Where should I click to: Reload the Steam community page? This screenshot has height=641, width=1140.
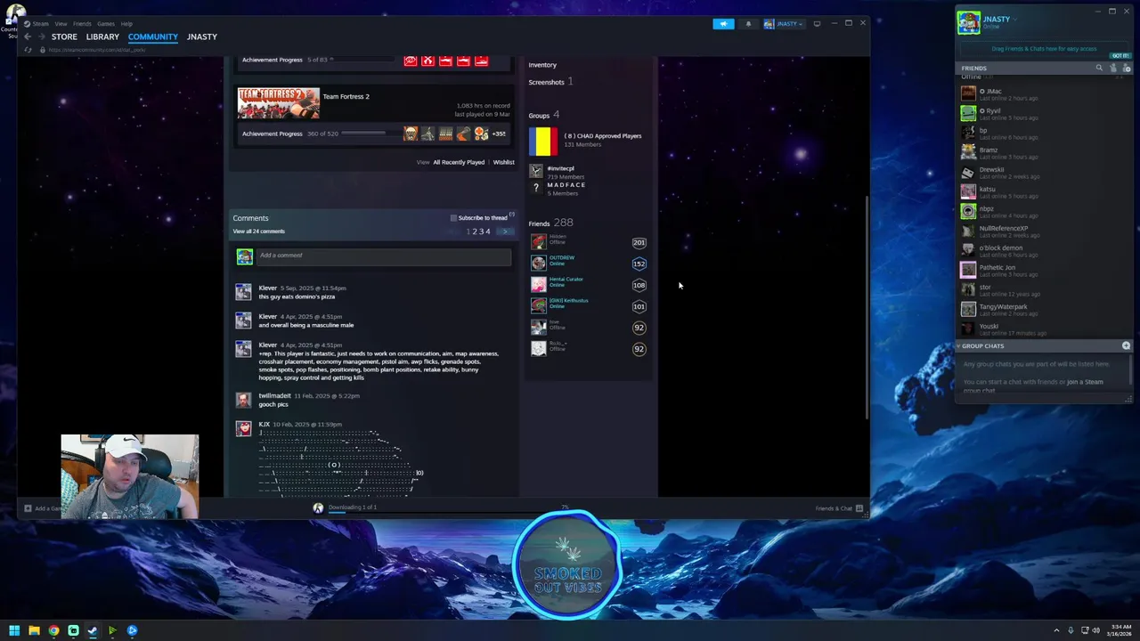[x=28, y=50]
